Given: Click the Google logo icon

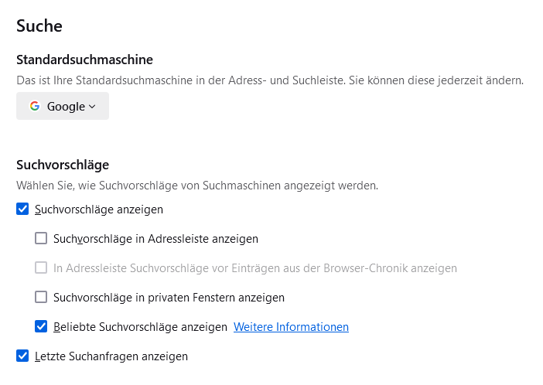Looking at the screenshot, I should 35,107.
